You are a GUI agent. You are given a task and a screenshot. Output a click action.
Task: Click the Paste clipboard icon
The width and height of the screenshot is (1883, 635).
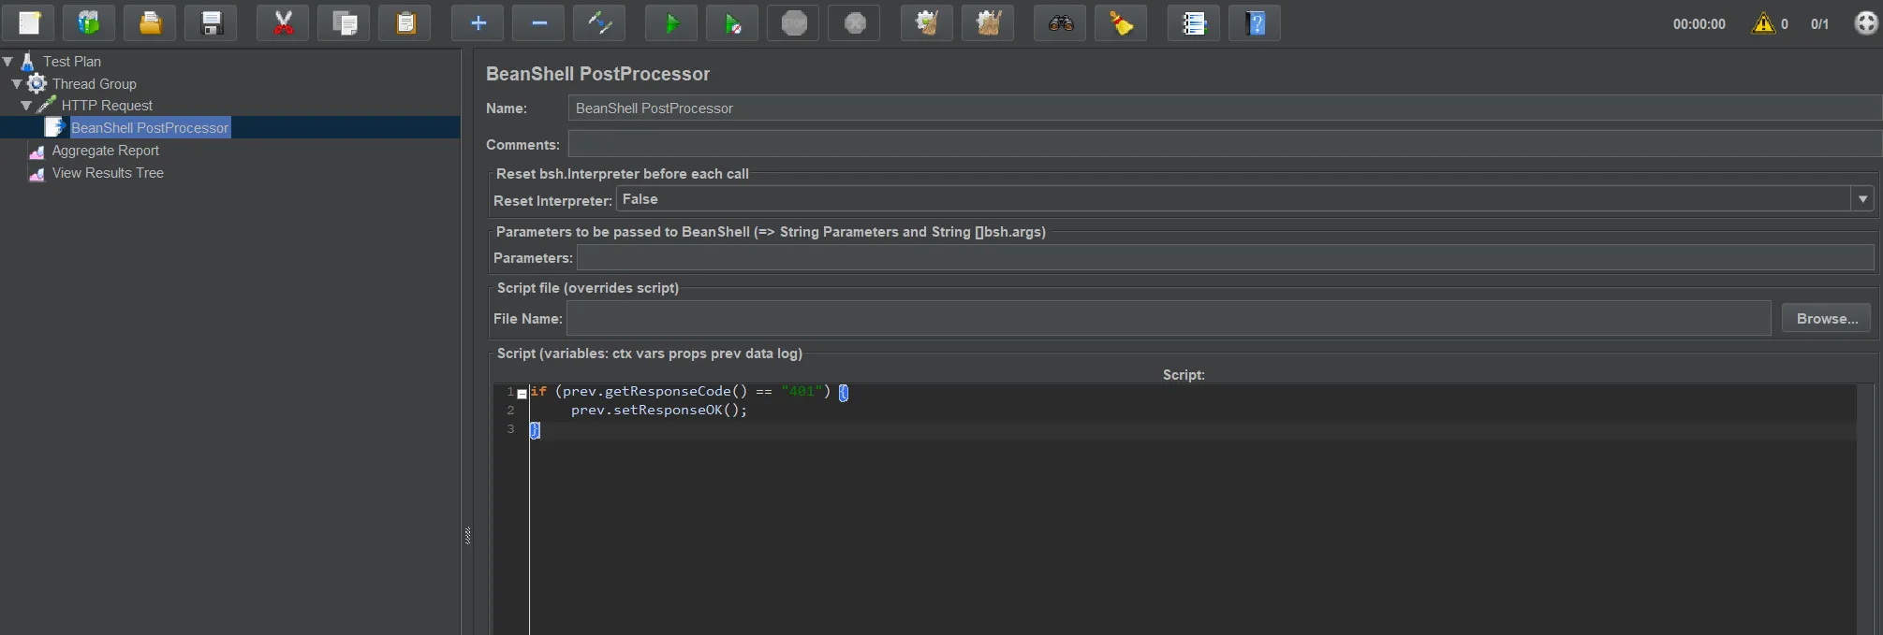point(405,23)
